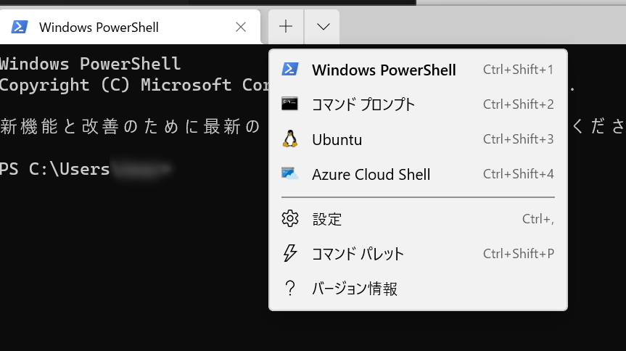Collapse the profile dropdown with the chevron button
The width and height of the screenshot is (626, 351).
coord(323,27)
